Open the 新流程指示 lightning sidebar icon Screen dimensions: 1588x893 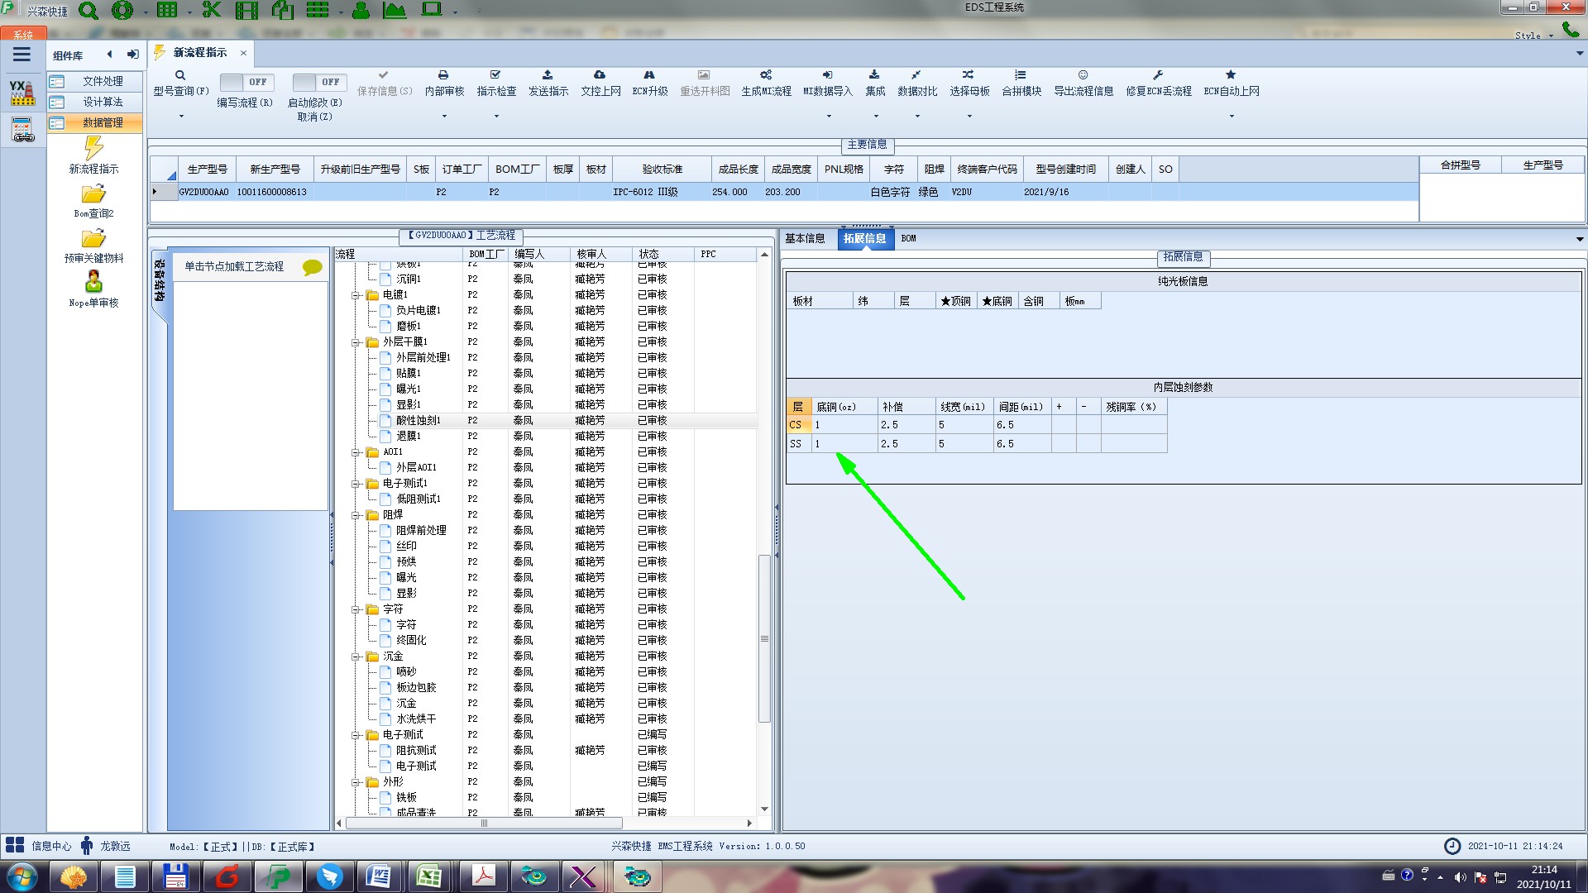[93, 149]
